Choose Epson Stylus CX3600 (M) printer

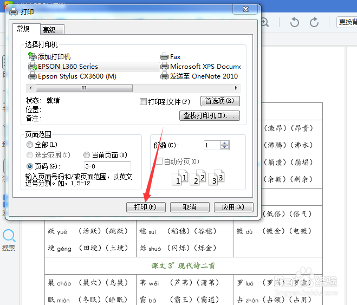72,76
